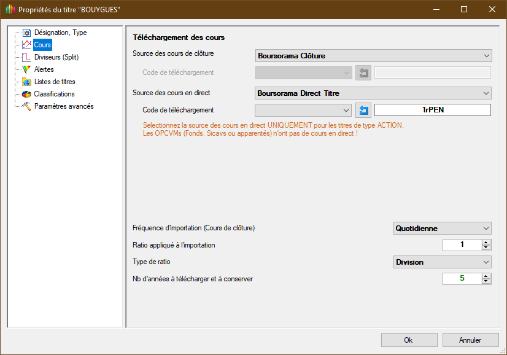Viewport: 507px width, 355px height.
Task: Decrease number of years to download
Action: (486, 281)
